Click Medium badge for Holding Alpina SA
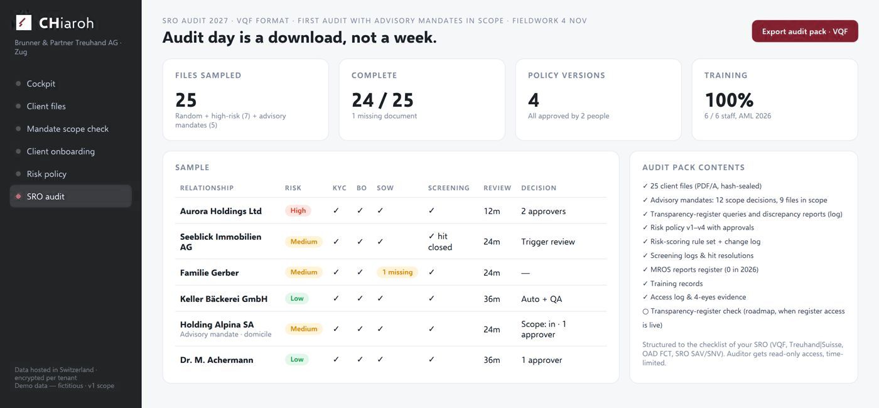This screenshot has height=408, width=879. (x=304, y=329)
